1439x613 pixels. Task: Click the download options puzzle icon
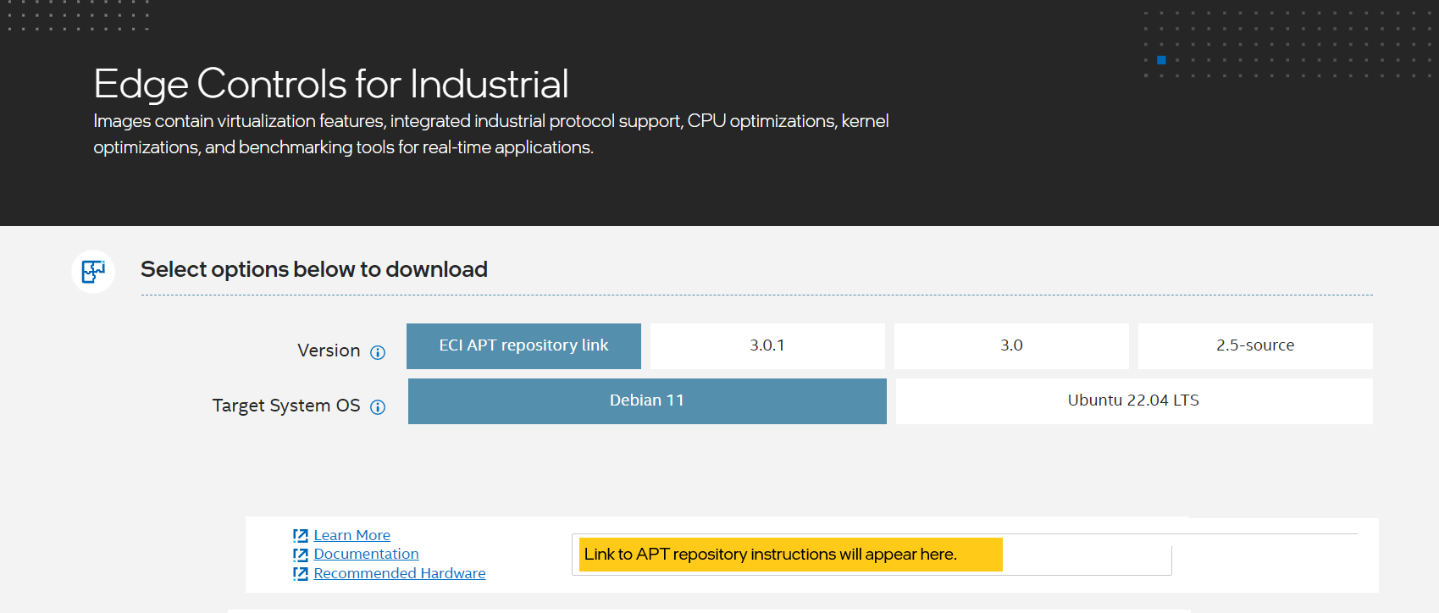[93, 272]
